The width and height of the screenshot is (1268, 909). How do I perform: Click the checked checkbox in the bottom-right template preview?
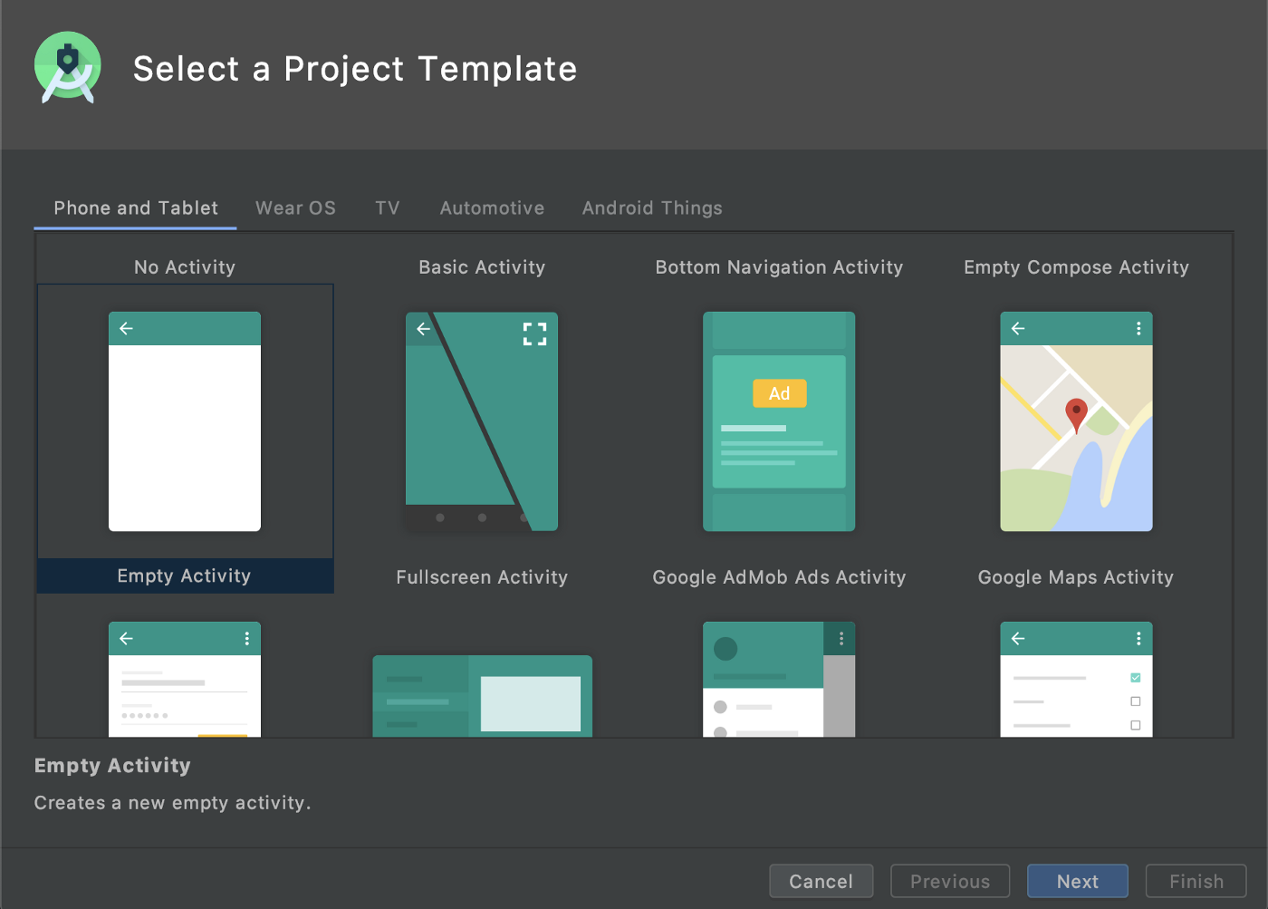point(1135,678)
